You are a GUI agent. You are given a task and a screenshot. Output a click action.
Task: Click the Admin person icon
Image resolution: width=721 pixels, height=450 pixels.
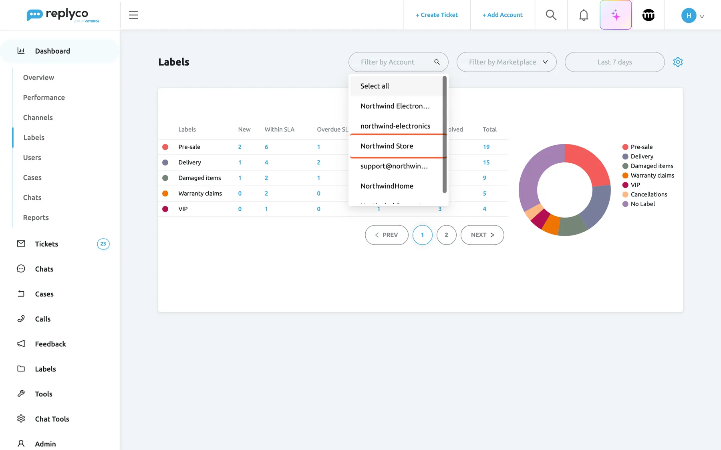pyautogui.click(x=21, y=444)
